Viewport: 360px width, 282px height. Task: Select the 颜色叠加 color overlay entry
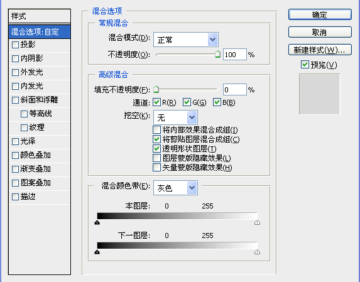tap(40, 155)
